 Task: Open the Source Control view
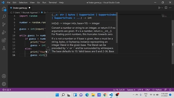(4, 24)
